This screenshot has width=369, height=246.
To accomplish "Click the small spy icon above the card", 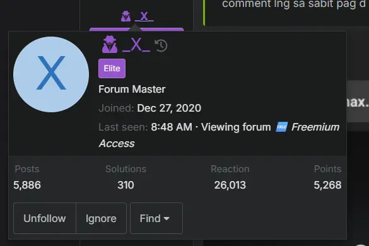I will click(126, 16).
